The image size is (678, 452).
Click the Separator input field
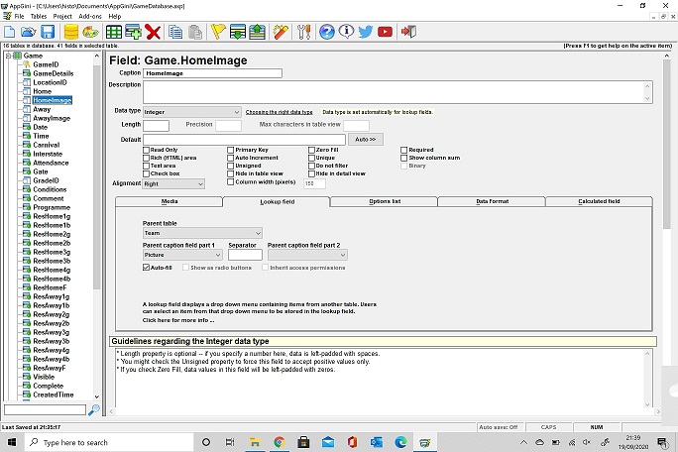point(245,255)
